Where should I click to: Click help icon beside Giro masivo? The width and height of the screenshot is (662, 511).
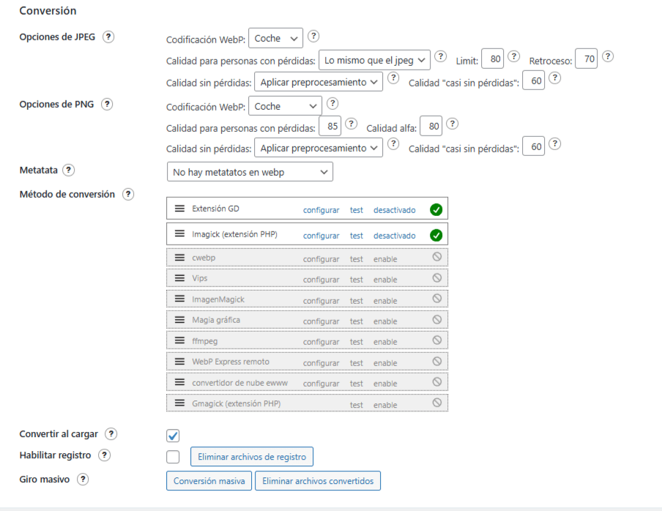click(x=83, y=480)
